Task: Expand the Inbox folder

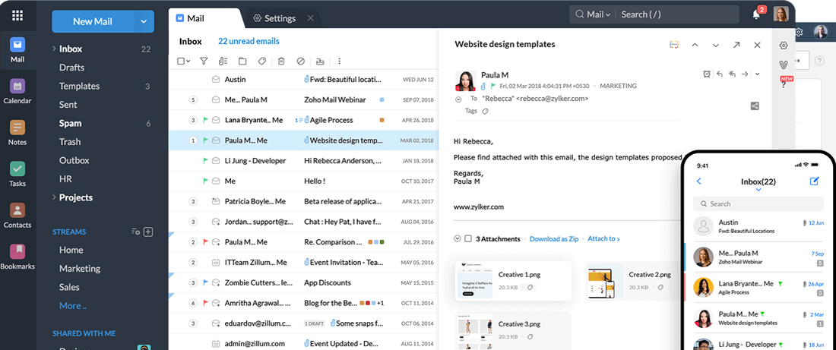Action: 54,49
